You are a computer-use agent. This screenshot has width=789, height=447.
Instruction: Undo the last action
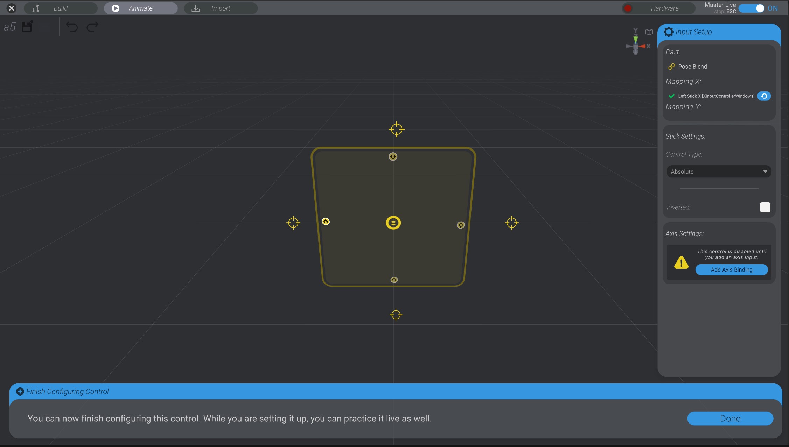(x=72, y=27)
